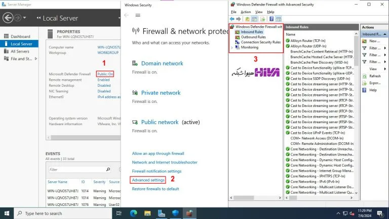This screenshot has height=219, width=389.
Task: Click green check icon of AllJoyn Router (UDP-In)
Action: pos(288,46)
